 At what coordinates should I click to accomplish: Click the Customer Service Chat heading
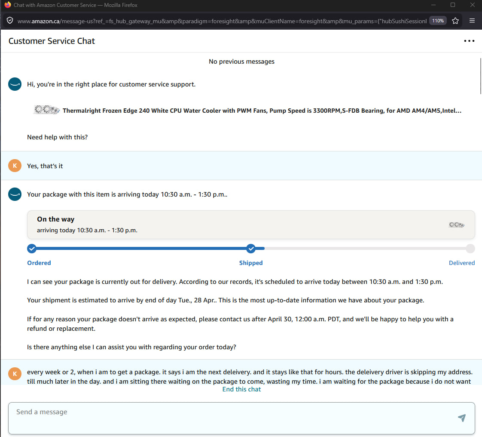52,41
